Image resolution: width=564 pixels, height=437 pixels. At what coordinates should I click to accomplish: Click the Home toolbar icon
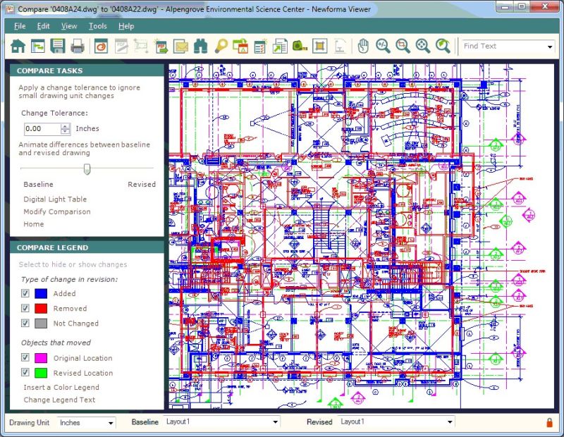coord(18,45)
